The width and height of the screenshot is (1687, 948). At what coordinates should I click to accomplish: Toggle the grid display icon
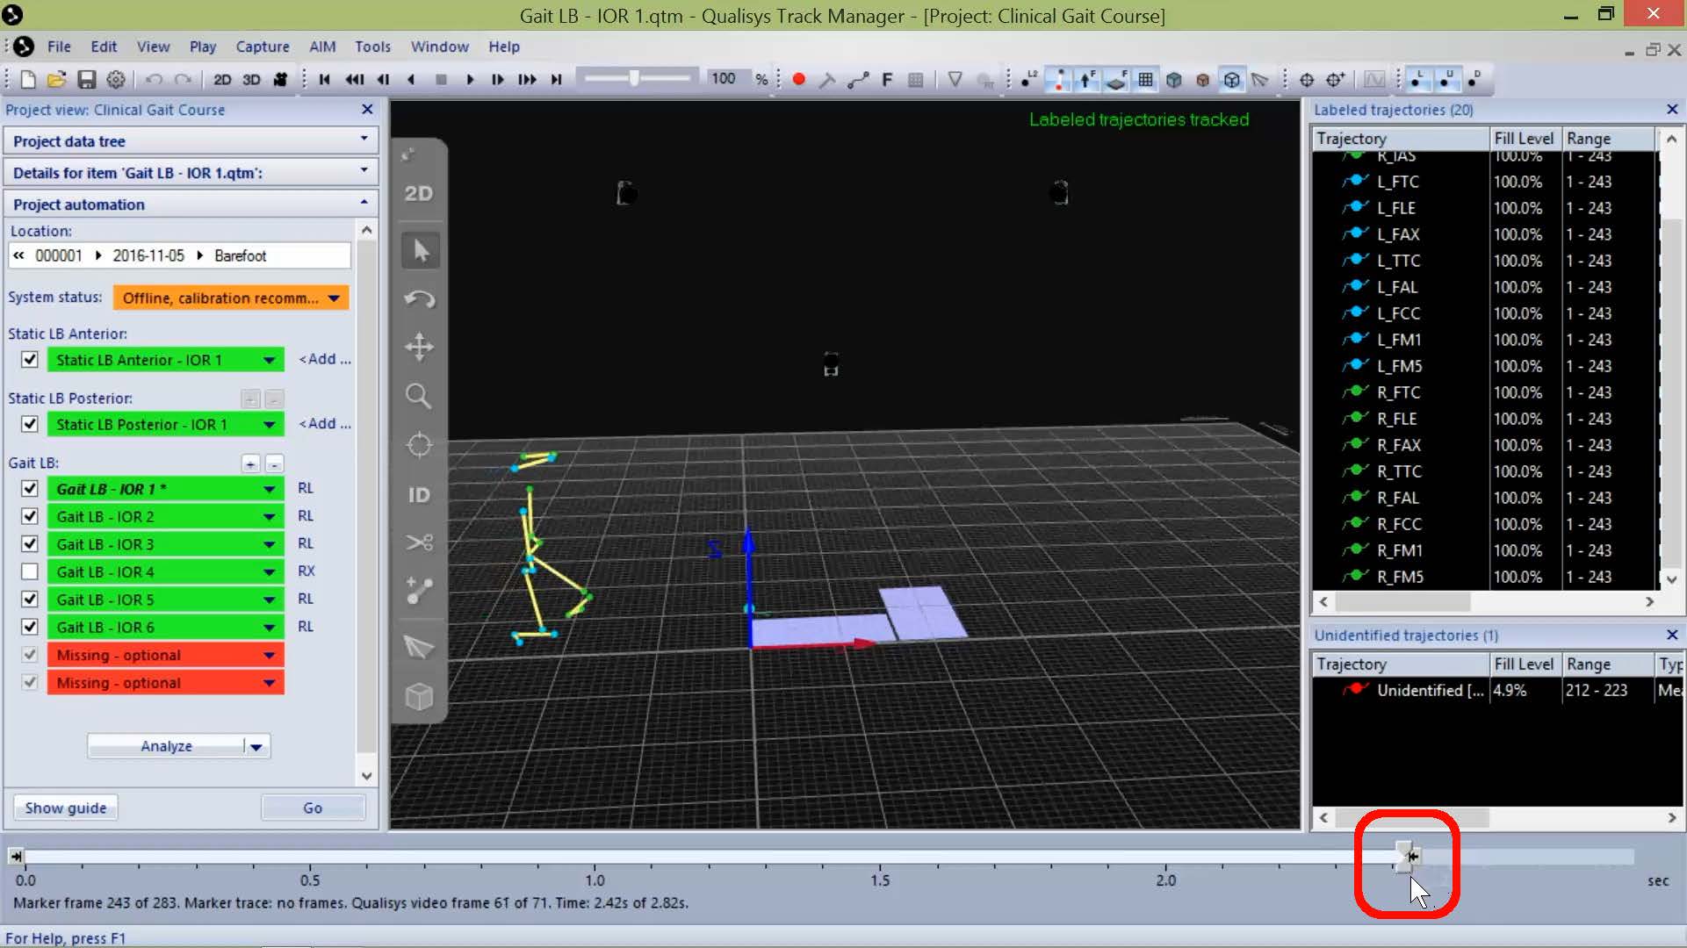coord(1145,80)
